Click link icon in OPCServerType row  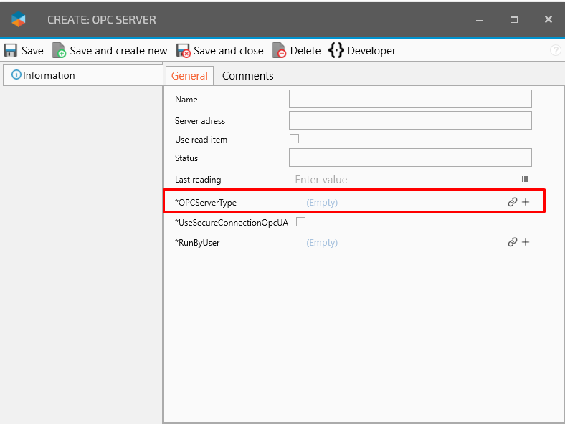pos(512,203)
